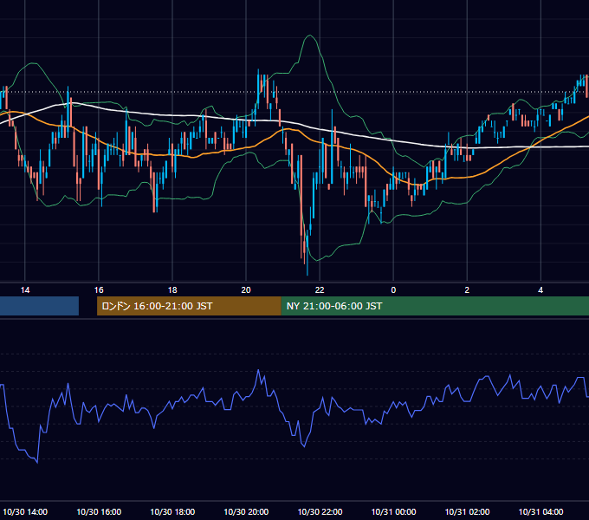Click the 10/30 20:00 date label

pyautogui.click(x=246, y=511)
